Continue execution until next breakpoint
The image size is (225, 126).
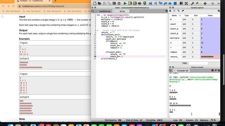point(170,3)
